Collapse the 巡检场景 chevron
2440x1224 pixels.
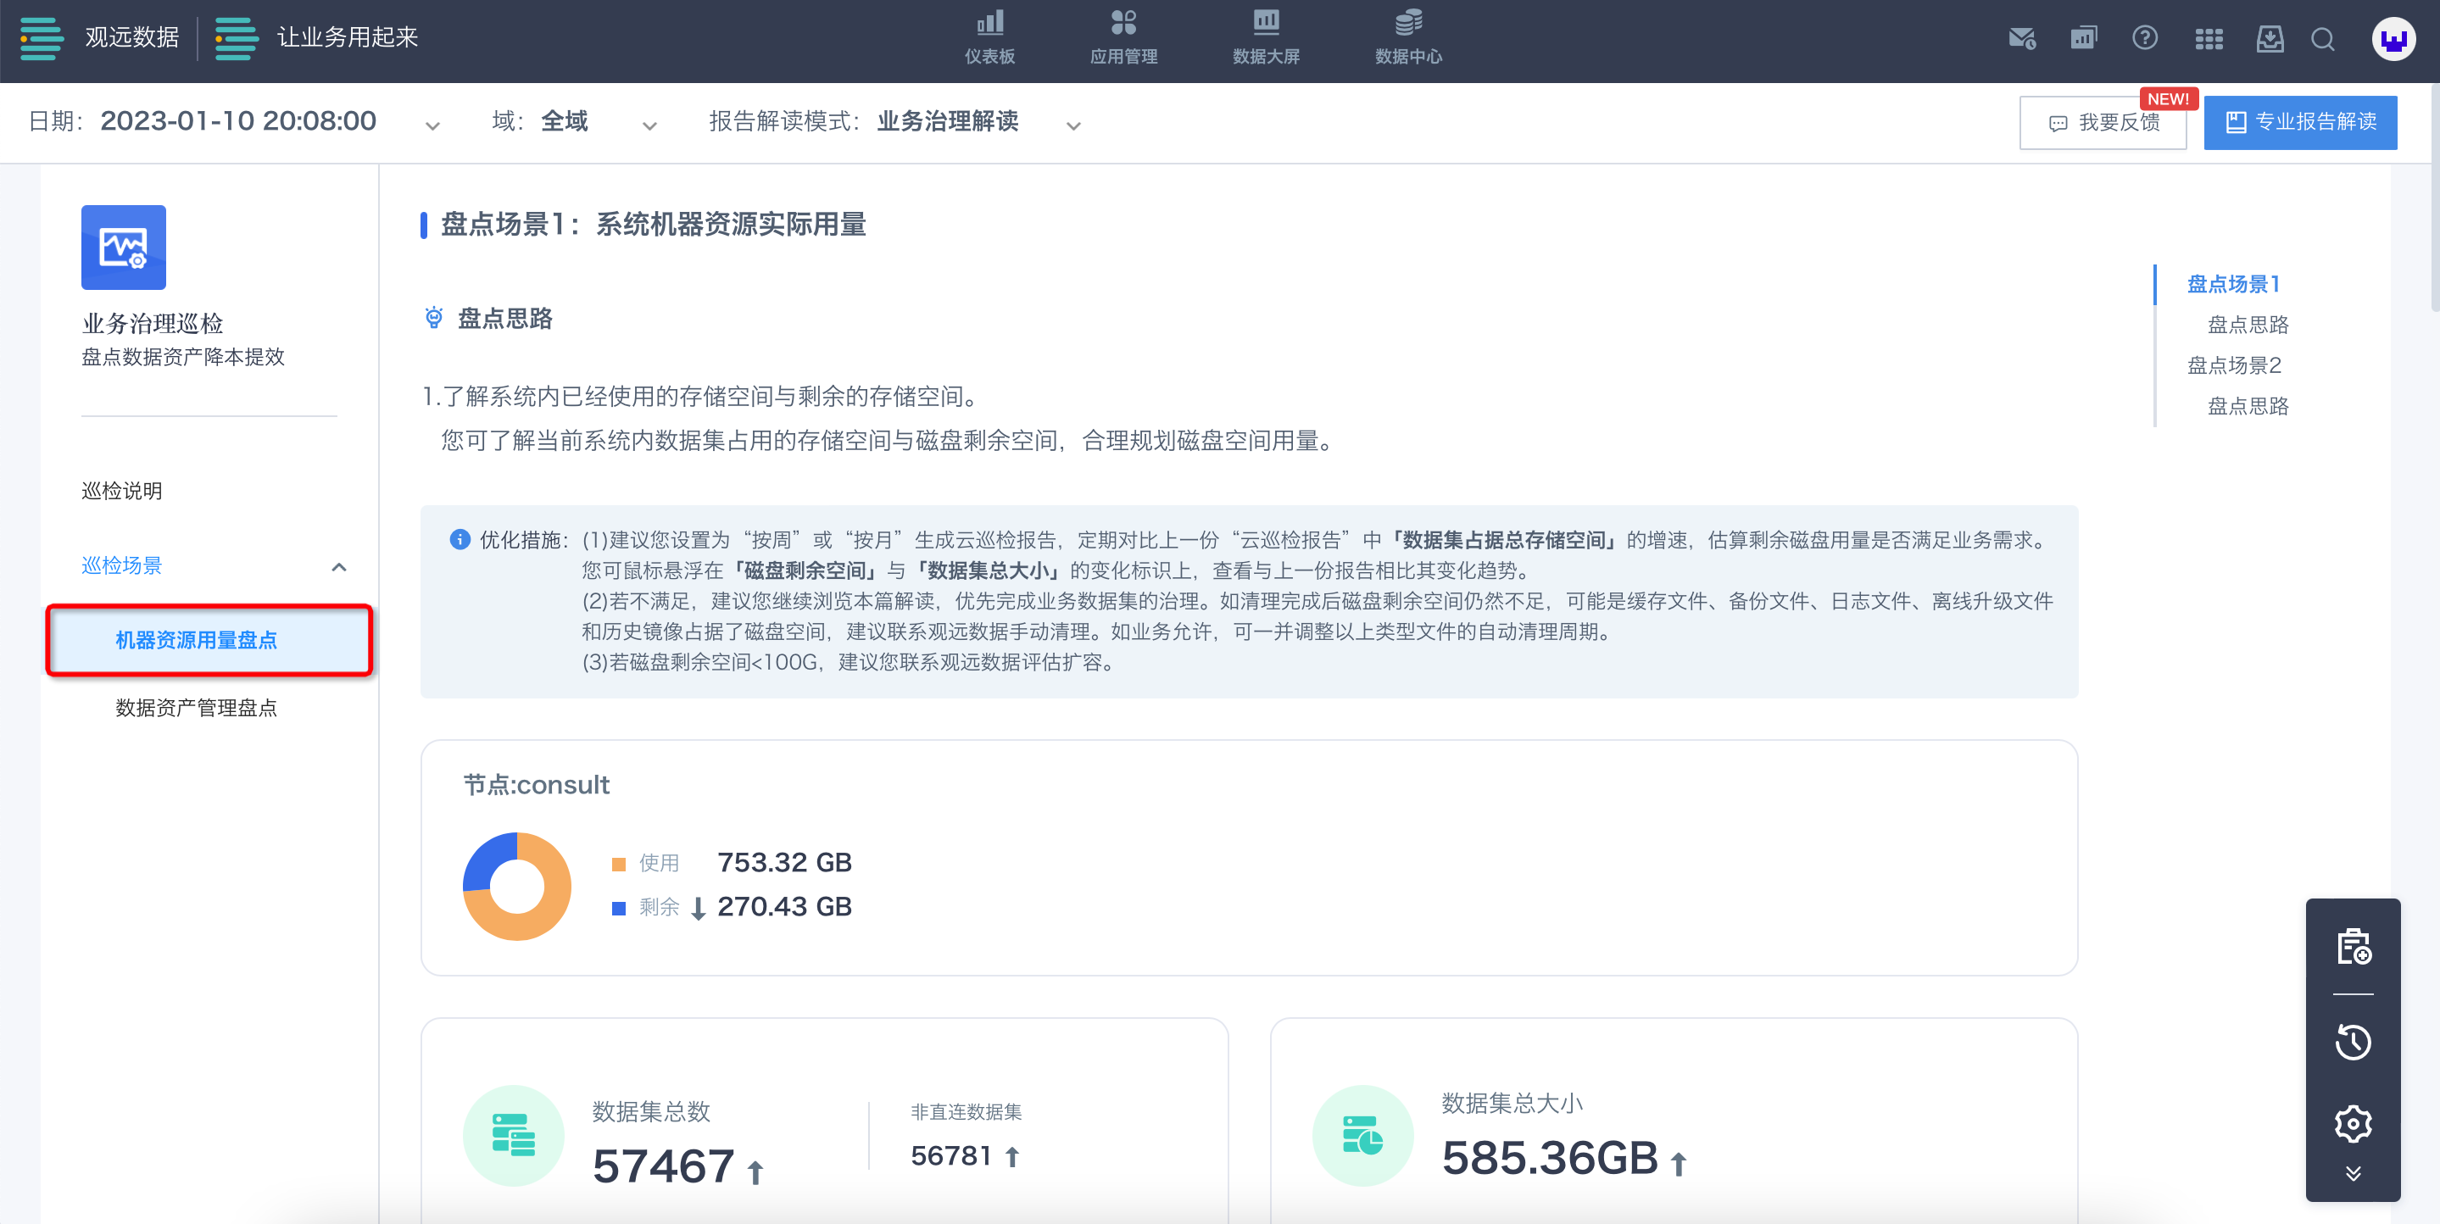point(339,566)
